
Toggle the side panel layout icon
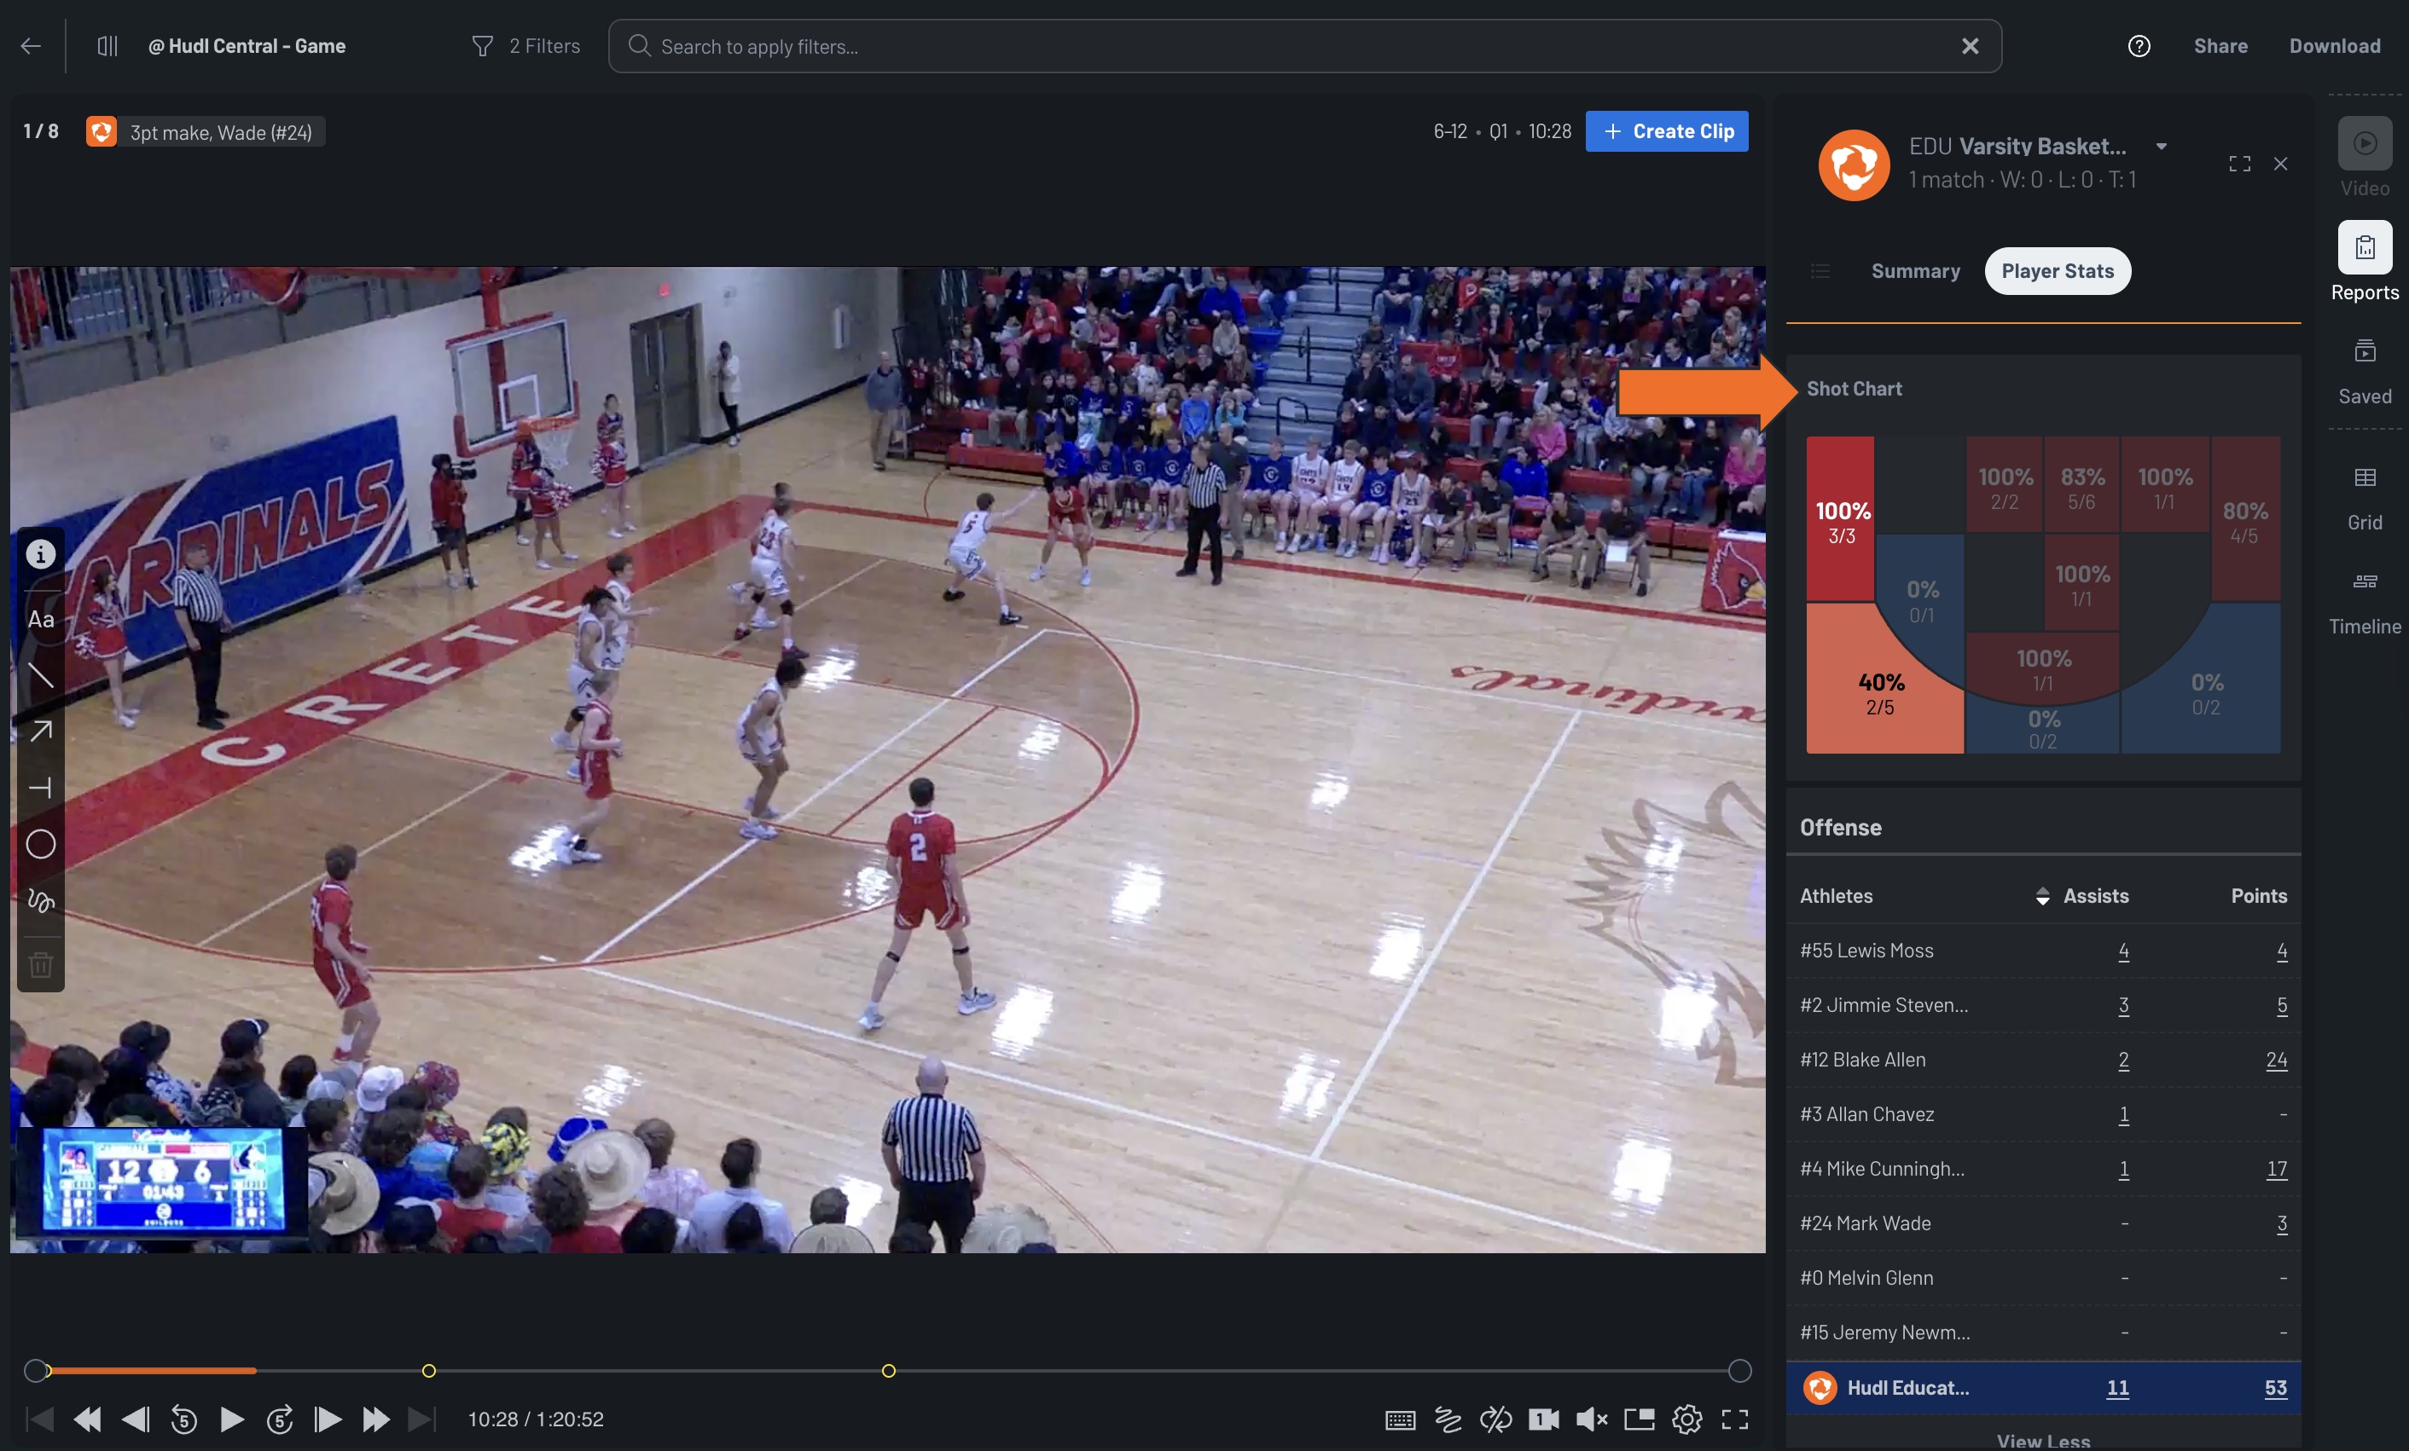coord(107,46)
